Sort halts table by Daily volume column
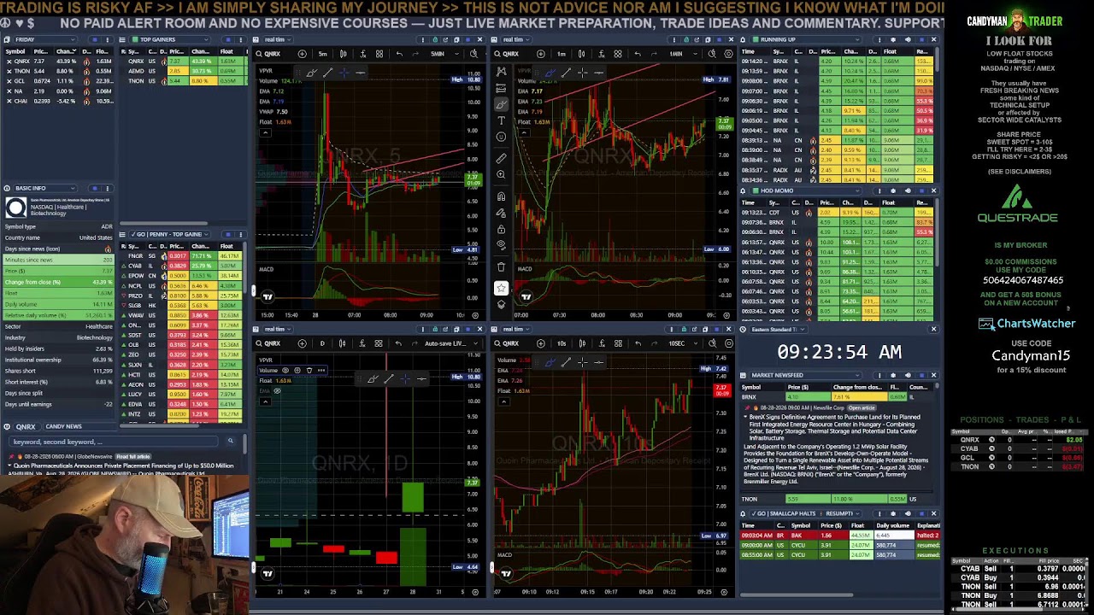This screenshot has width=1094, height=615. [x=892, y=525]
